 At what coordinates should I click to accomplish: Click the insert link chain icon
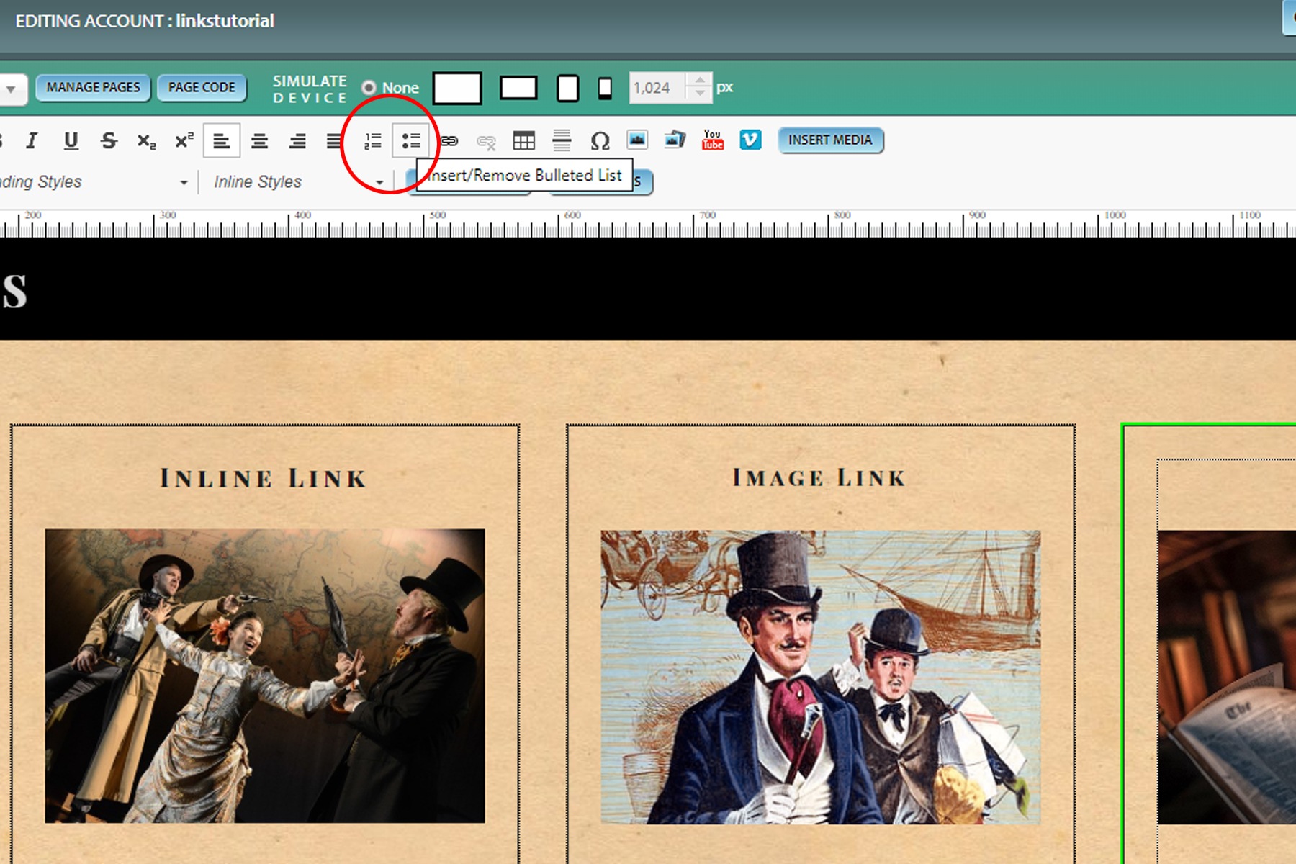(449, 140)
